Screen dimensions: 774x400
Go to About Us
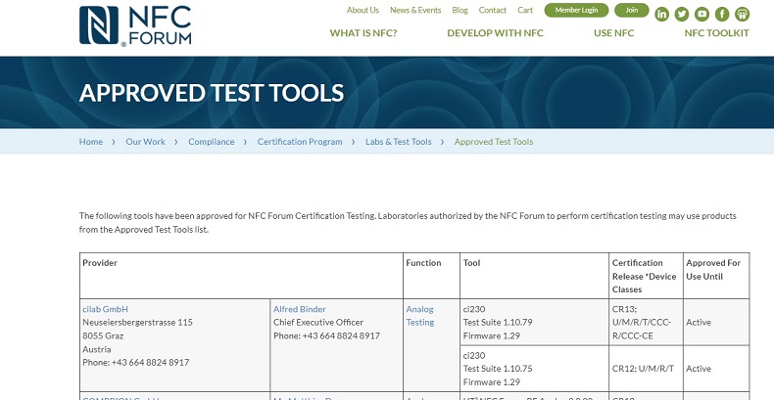coord(363,10)
